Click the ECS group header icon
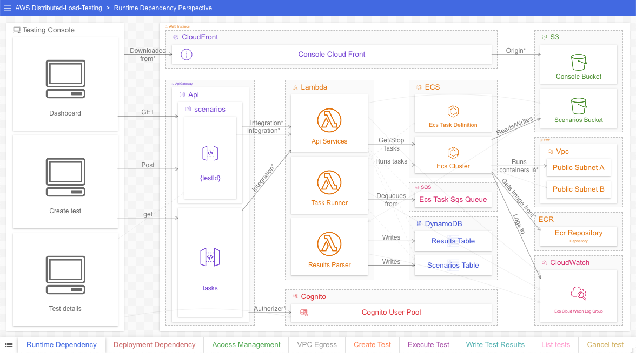Viewport: 636px width, 353px height. (x=419, y=87)
